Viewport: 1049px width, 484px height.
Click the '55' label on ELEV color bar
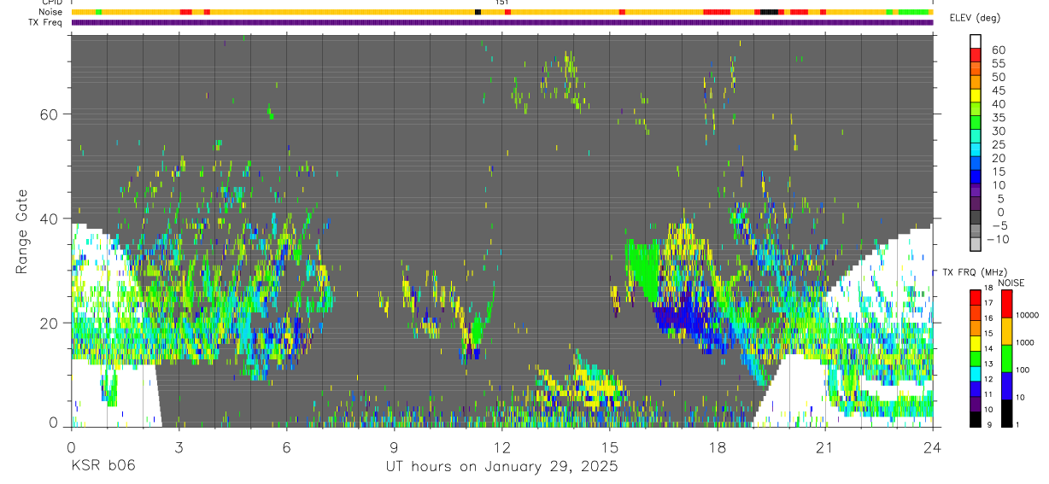[998, 64]
